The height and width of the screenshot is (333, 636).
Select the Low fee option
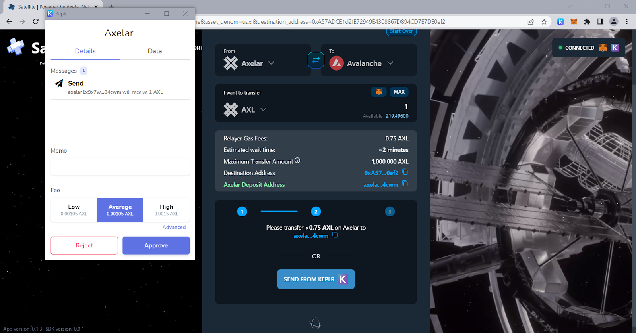(74, 210)
